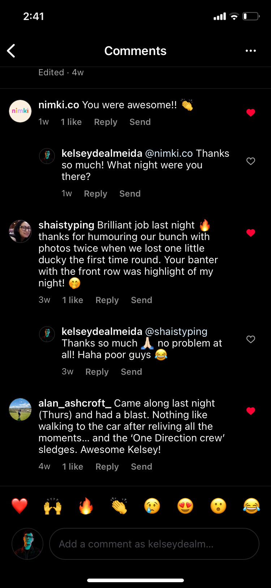Tap the red heart quick emoji
This screenshot has width=271, height=588.
pos(20,506)
